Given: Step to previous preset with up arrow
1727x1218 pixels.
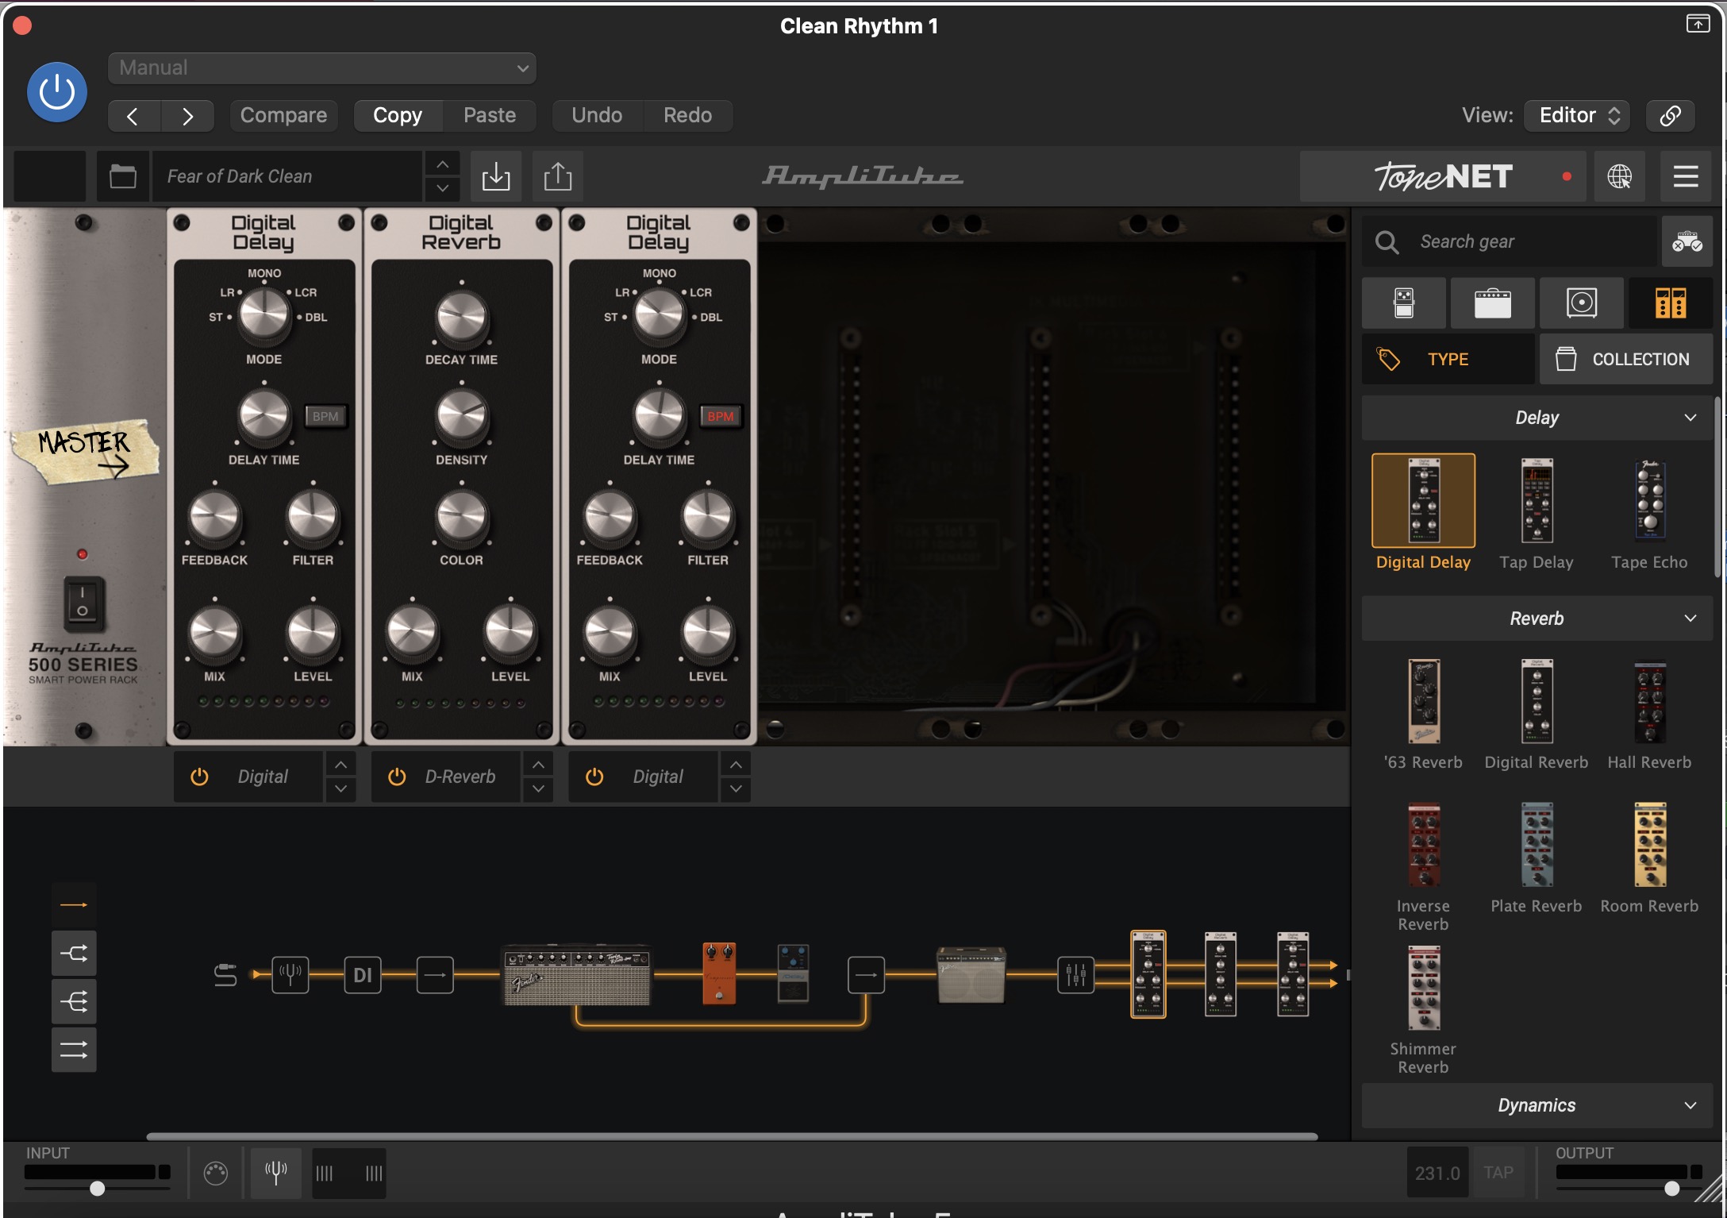Looking at the screenshot, I should pyautogui.click(x=443, y=164).
